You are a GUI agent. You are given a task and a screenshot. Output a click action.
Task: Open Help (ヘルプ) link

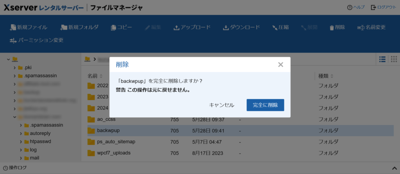pyautogui.click(x=356, y=7)
